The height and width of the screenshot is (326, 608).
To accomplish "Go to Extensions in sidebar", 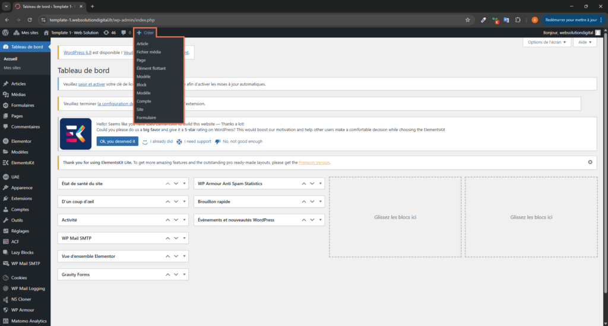I will (x=21, y=199).
